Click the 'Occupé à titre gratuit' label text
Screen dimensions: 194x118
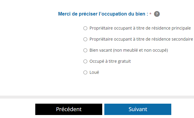[x=110, y=61]
